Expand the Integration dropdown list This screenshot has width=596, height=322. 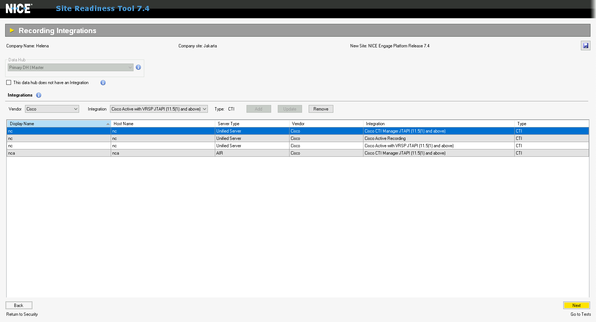[x=159, y=109]
